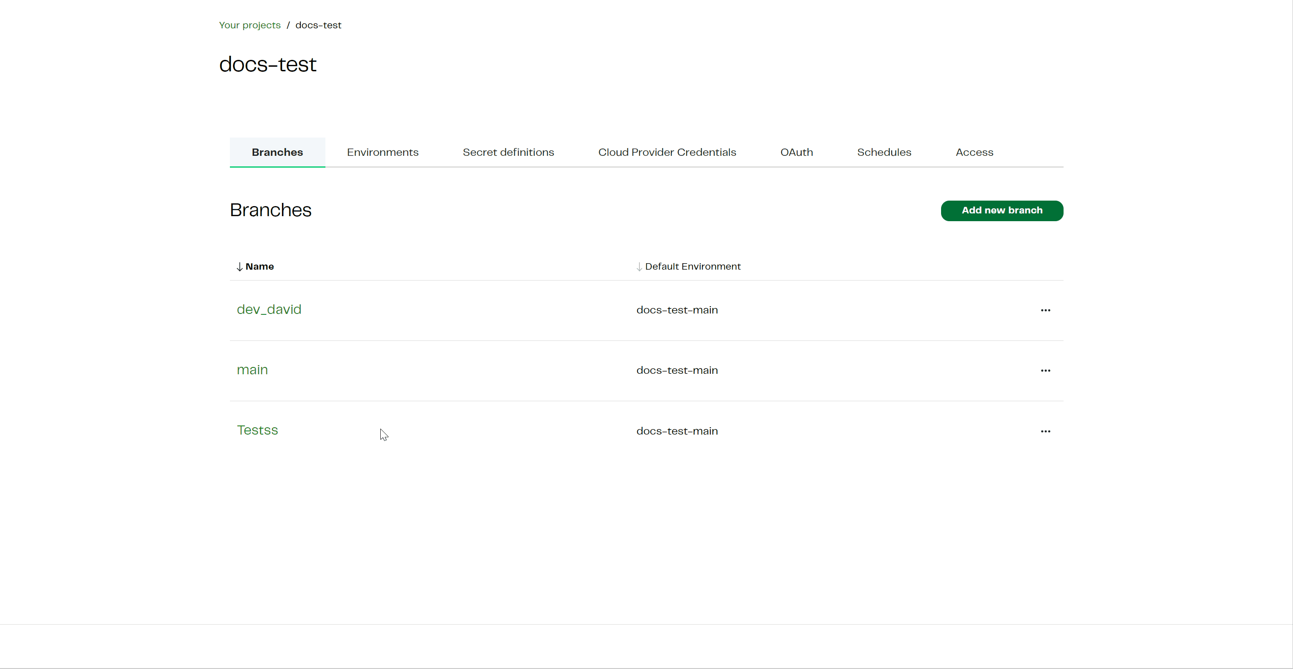Viewport: 1293px width, 669px height.
Task: Open the options menu for dev_david branch
Action: 1045,310
